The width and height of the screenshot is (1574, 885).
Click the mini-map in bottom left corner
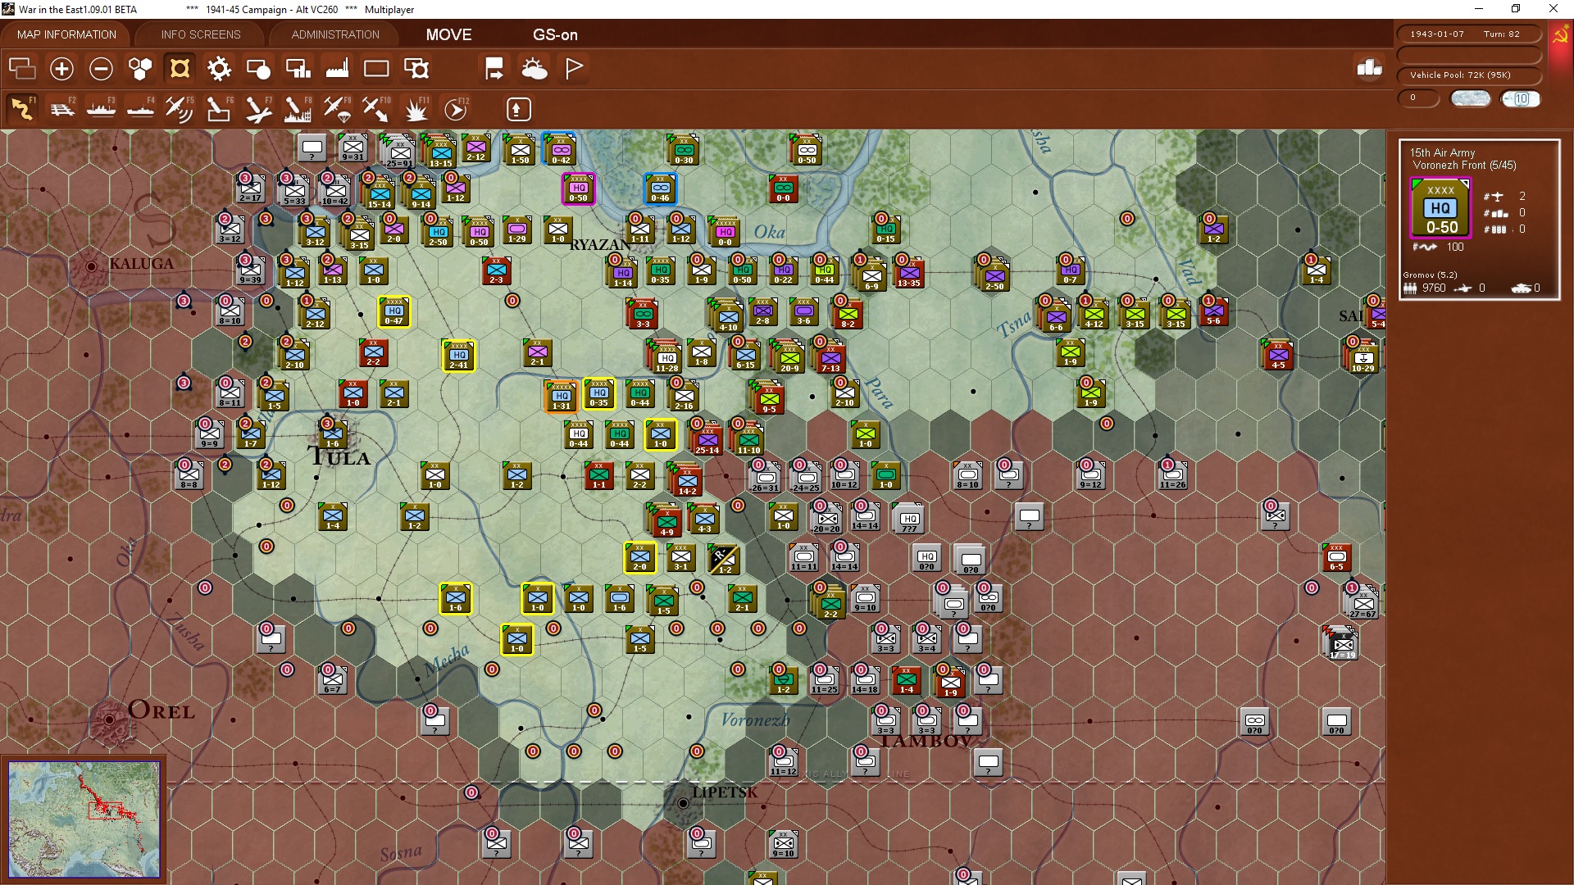coord(84,819)
